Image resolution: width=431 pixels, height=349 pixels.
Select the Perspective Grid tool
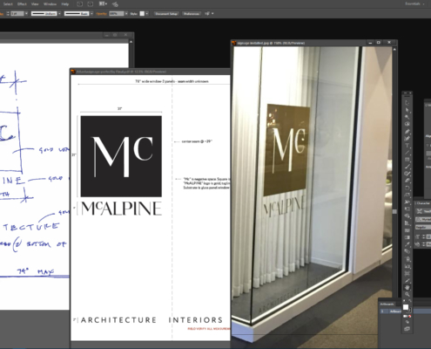point(407,223)
